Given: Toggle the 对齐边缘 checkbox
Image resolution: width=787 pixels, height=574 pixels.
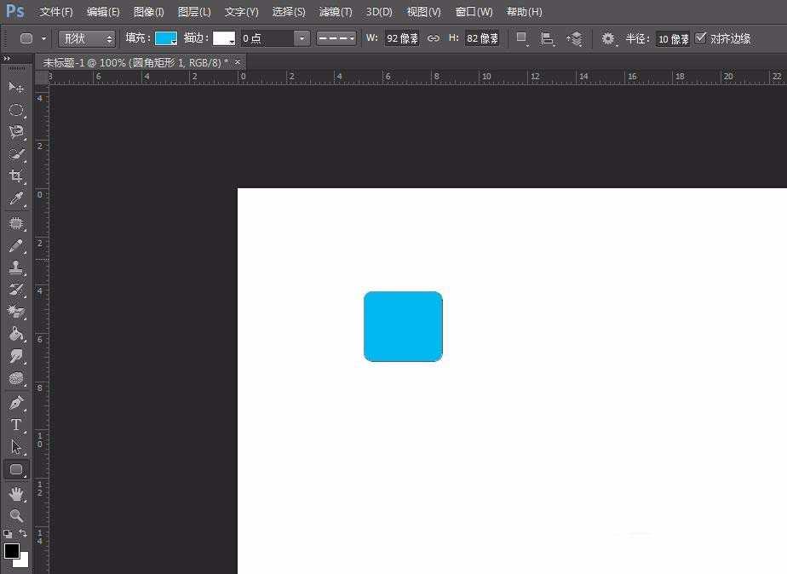Looking at the screenshot, I should click(701, 38).
